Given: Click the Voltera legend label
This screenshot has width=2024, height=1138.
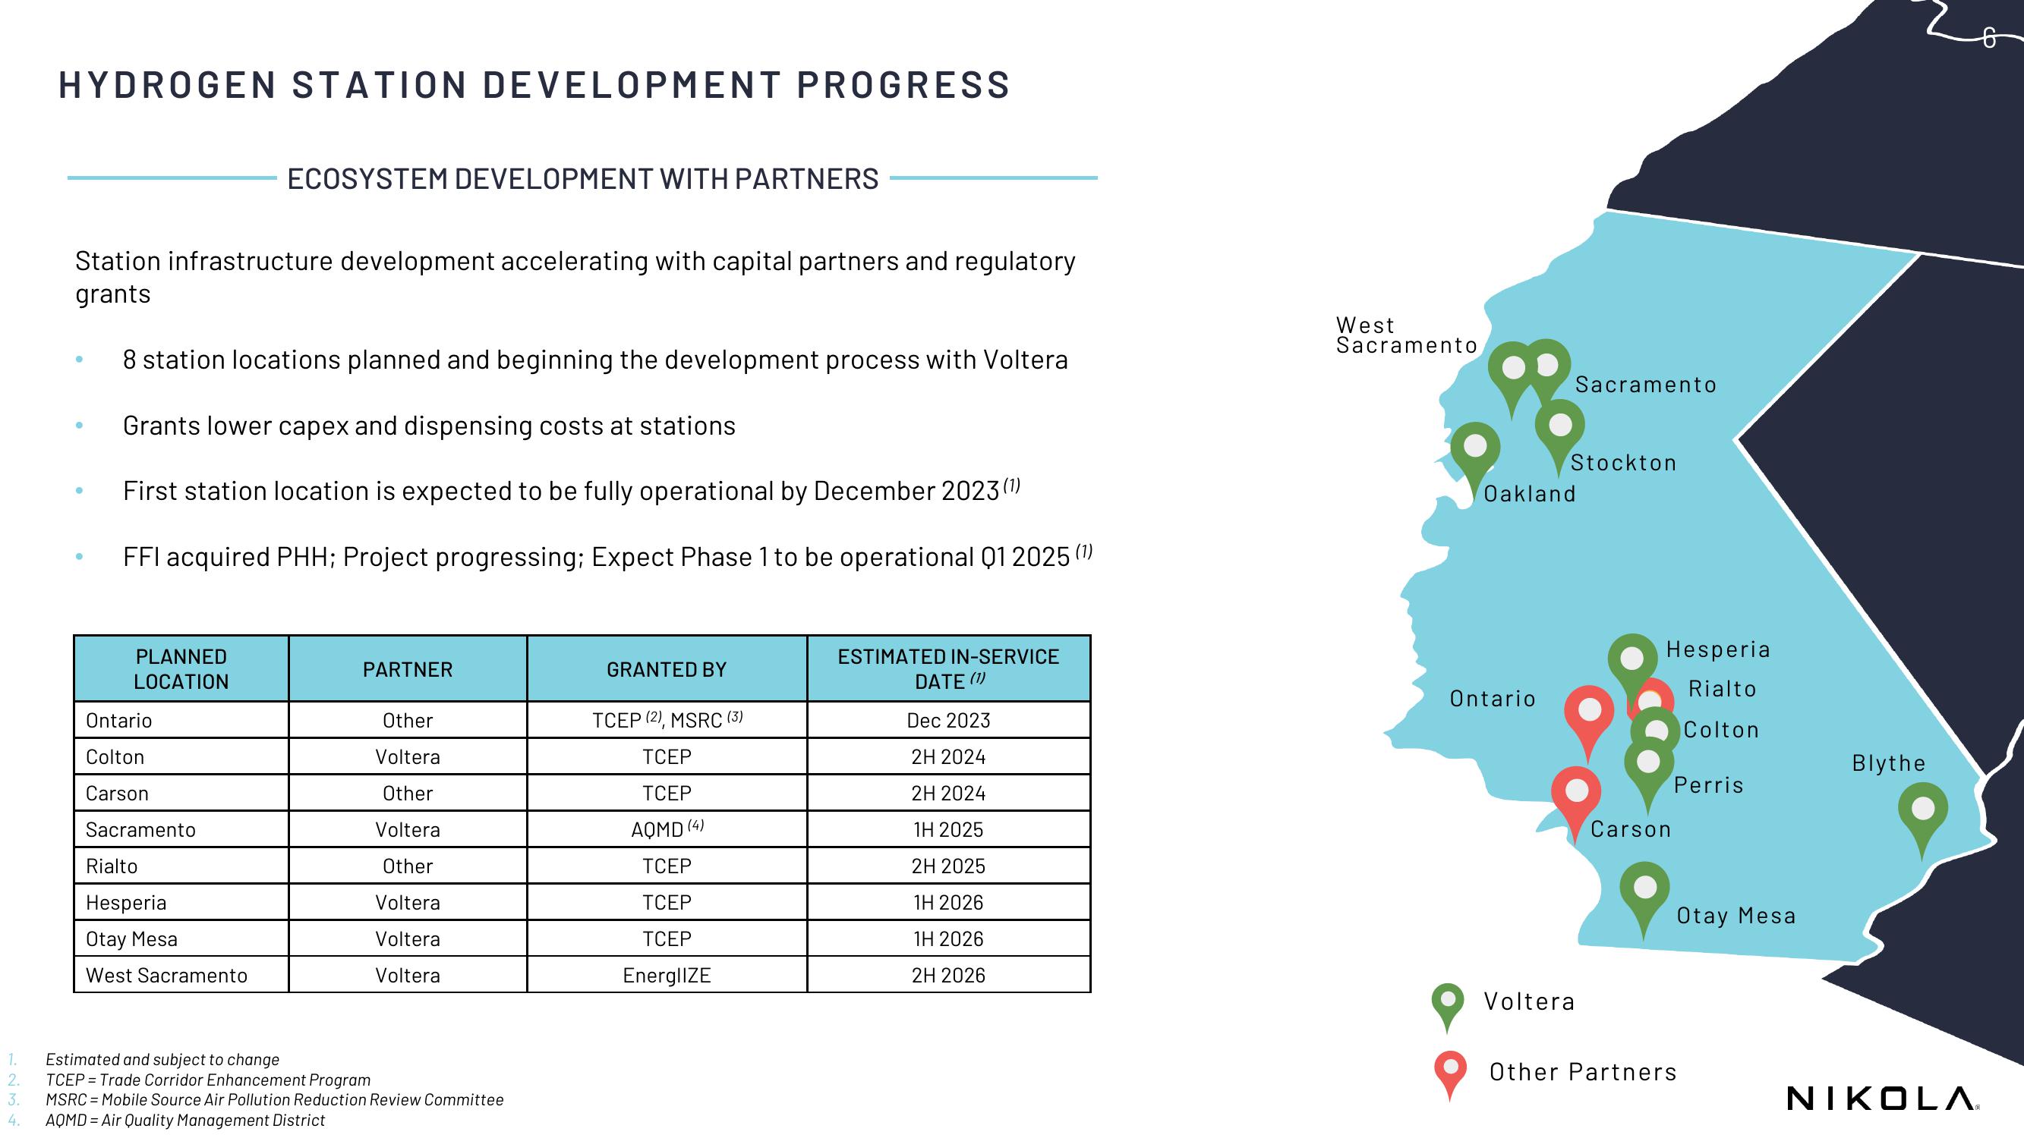Looking at the screenshot, I should tap(1529, 1001).
